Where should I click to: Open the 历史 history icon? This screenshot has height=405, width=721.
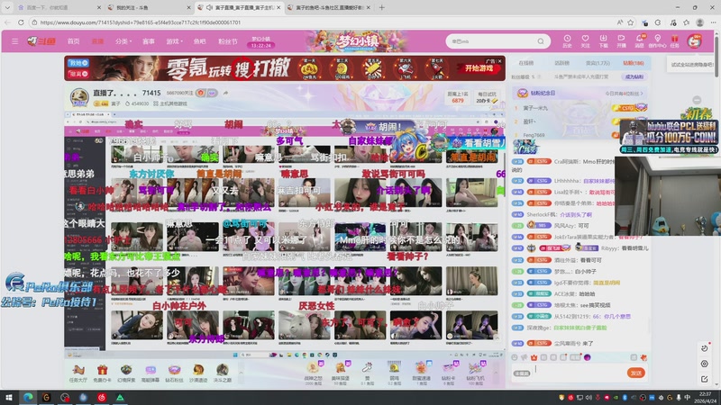[x=567, y=40]
